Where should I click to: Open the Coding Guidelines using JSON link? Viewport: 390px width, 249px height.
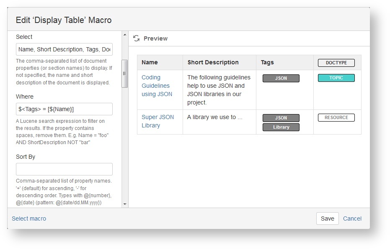pos(157,86)
